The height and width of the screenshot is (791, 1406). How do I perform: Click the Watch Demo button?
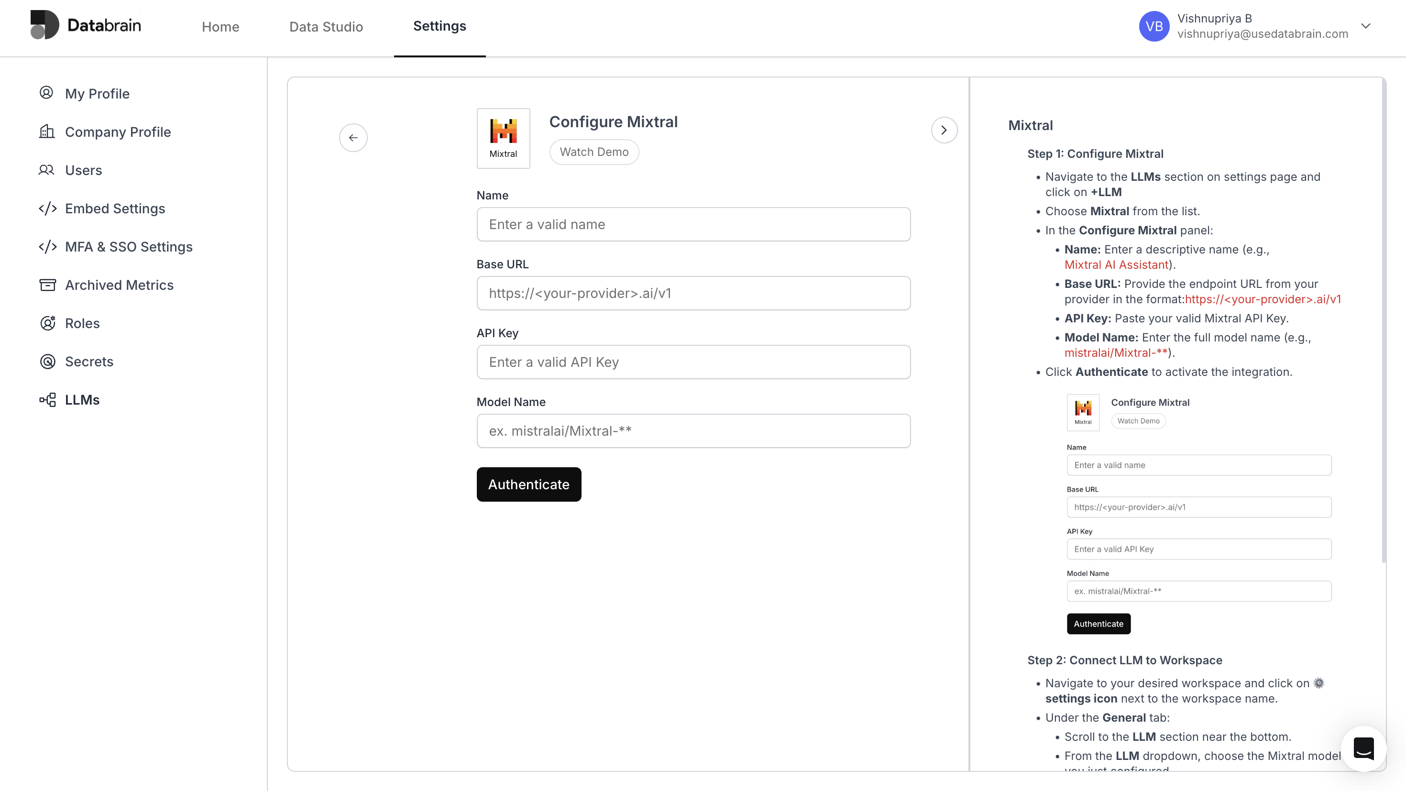click(x=594, y=152)
